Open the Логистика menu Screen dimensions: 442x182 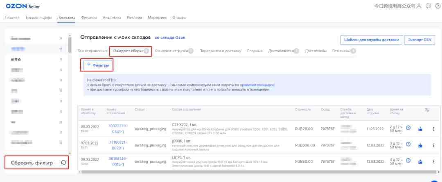(x=66, y=18)
